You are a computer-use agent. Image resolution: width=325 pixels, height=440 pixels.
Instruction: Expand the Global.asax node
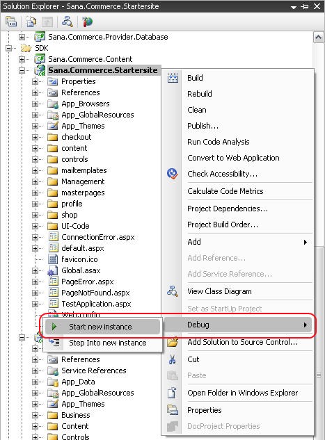(35, 270)
